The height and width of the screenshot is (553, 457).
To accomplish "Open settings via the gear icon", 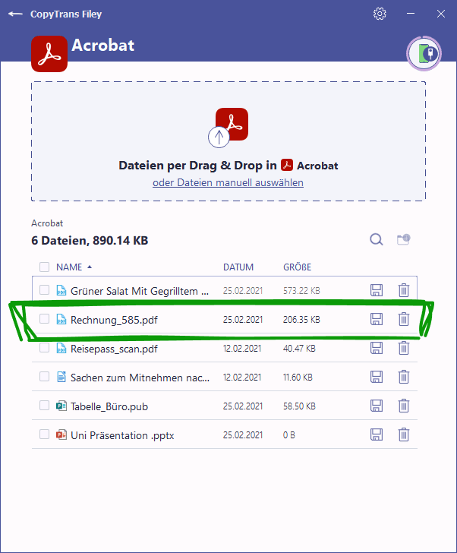I will point(380,14).
